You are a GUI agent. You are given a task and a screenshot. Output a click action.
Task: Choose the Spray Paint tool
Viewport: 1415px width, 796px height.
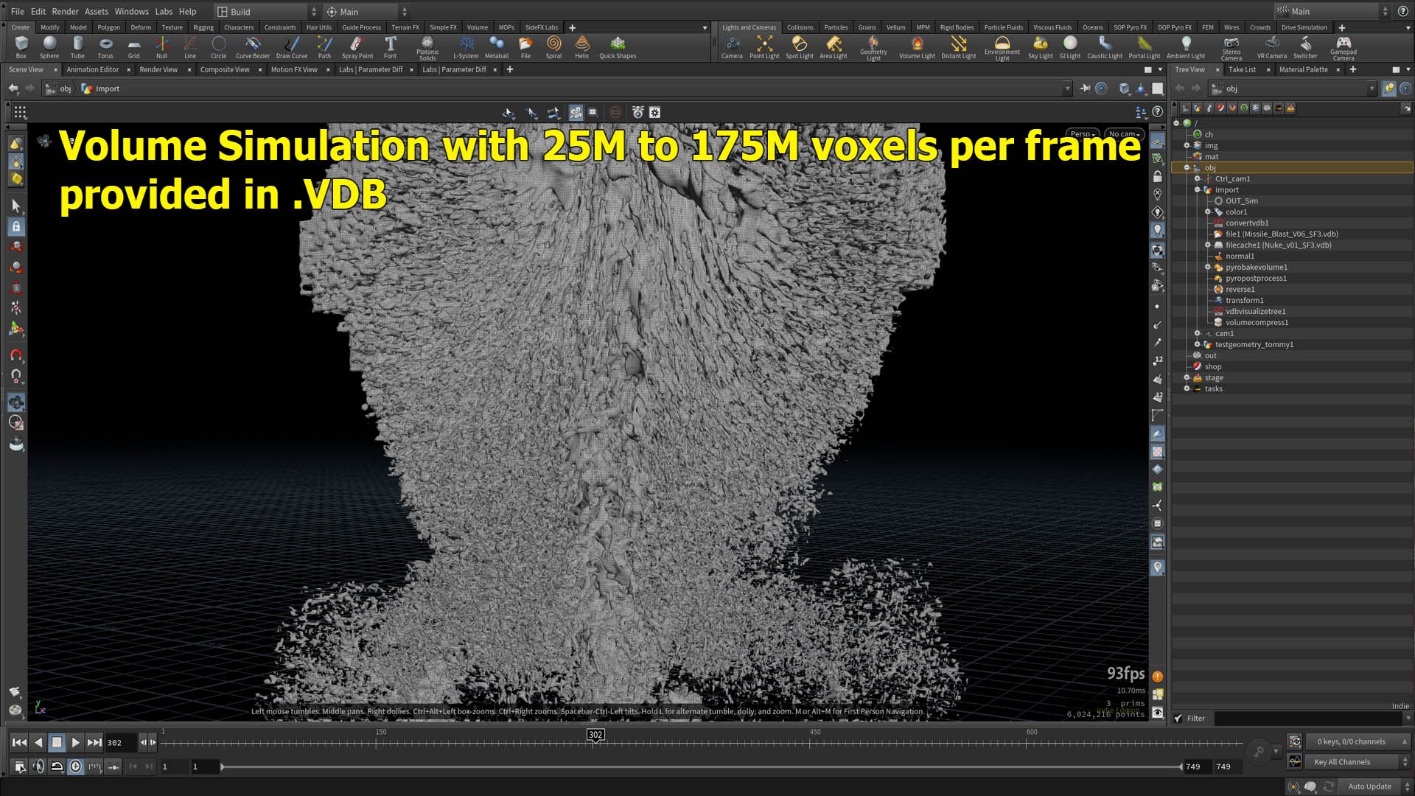(x=357, y=47)
